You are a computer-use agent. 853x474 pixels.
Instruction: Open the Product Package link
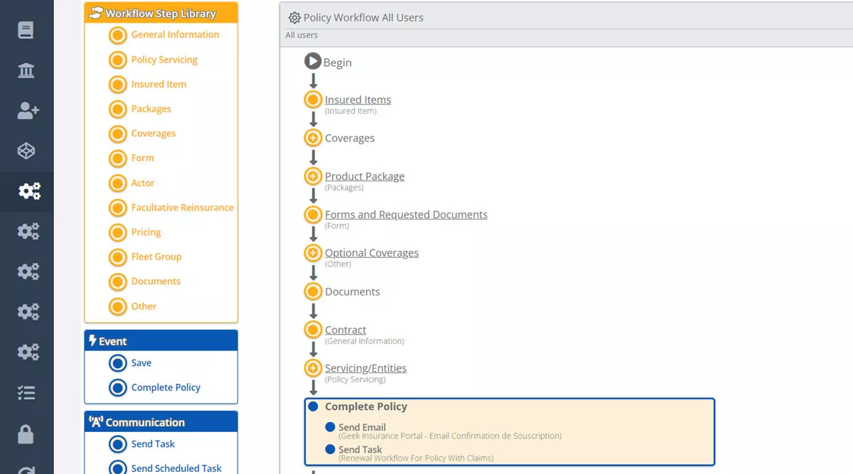[365, 176]
